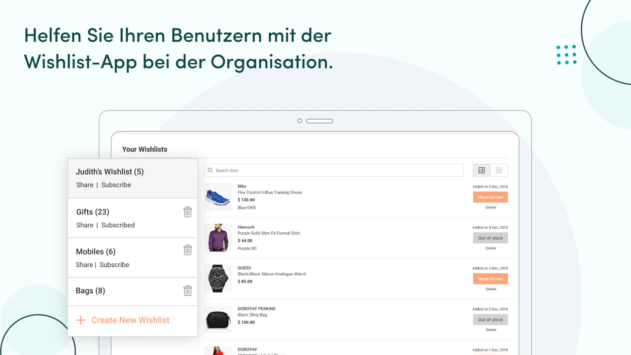Subscribe to the Mobiles wishlist
The width and height of the screenshot is (631, 355).
114,265
